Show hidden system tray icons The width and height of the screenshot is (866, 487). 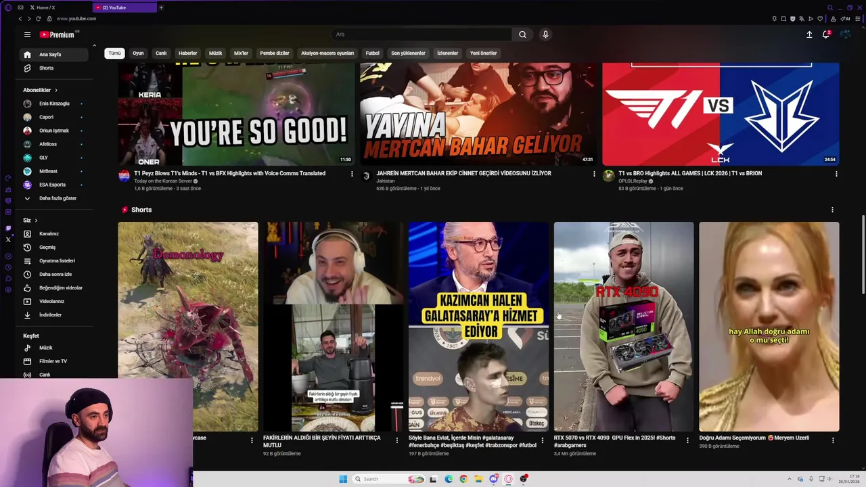pyautogui.click(x=790, y=479)
